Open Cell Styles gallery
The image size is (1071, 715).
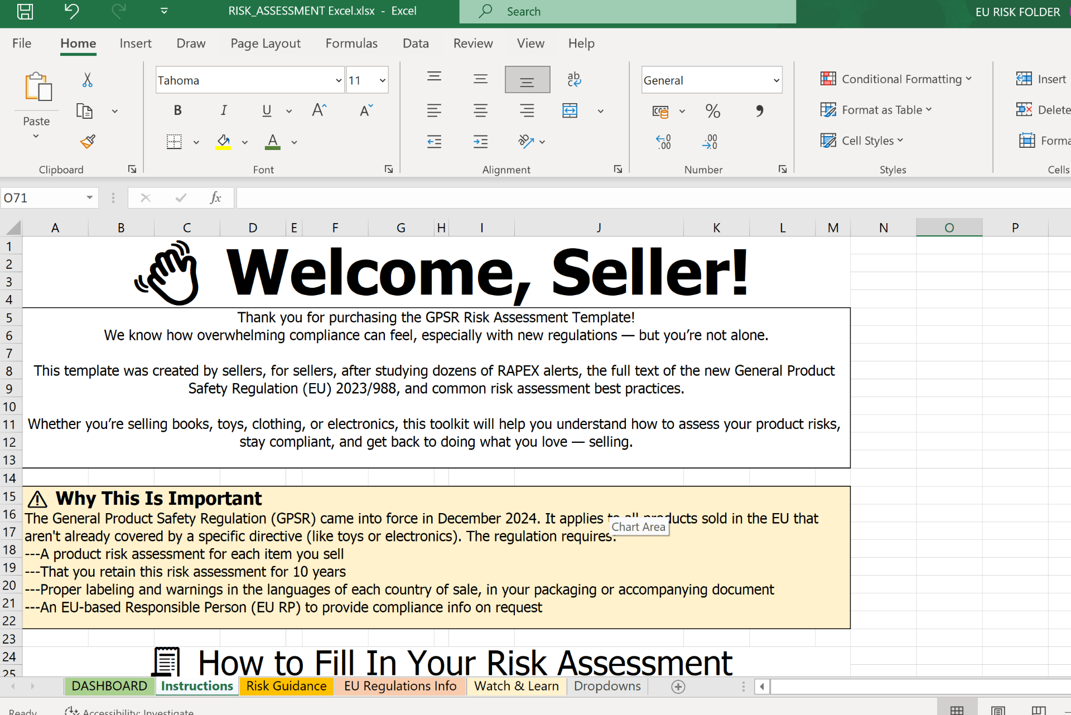(x=861, y=140)
